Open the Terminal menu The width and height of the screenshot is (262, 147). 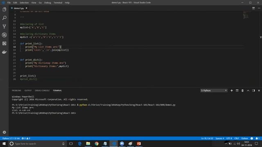pos(58,3)
